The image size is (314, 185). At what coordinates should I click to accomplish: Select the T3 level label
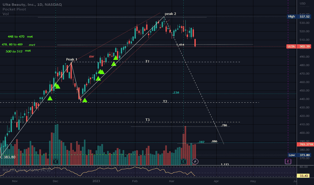click(147, 120)
